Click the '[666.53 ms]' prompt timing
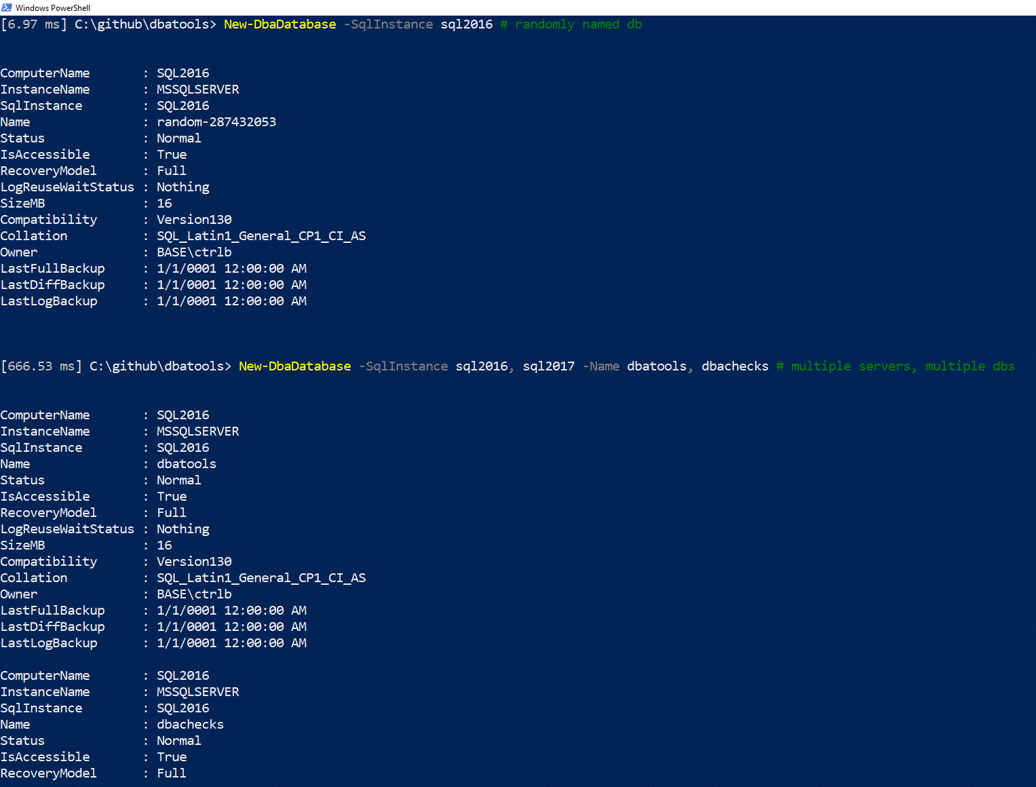The height and width of the screenshot is (787, 1036). [x=41, y=366]
